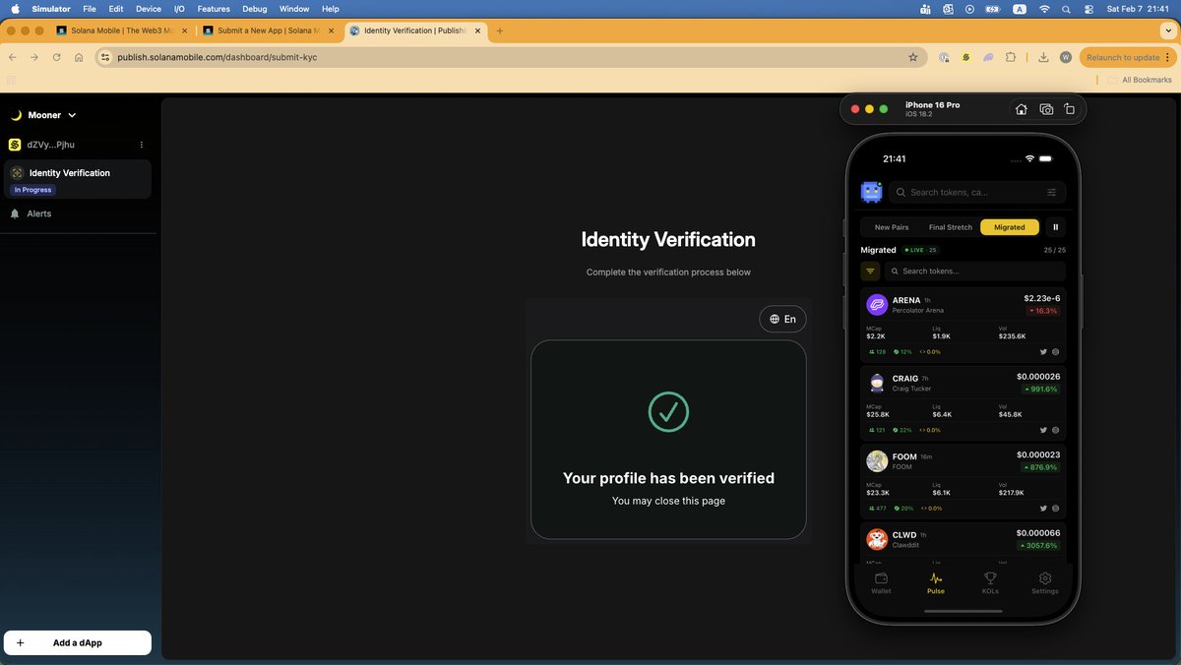Open the tab search chevron in Chrome
This screenshot has width=1181, height=665.
[1168, 30]
